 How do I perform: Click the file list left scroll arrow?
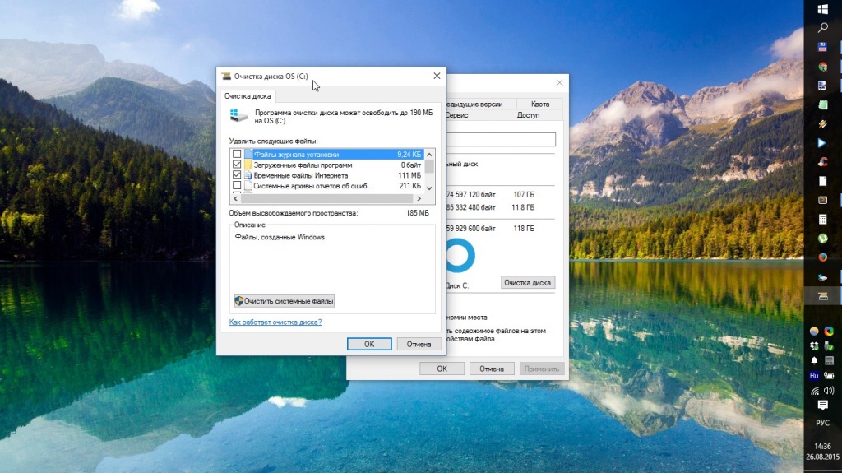tap(235, 198)
